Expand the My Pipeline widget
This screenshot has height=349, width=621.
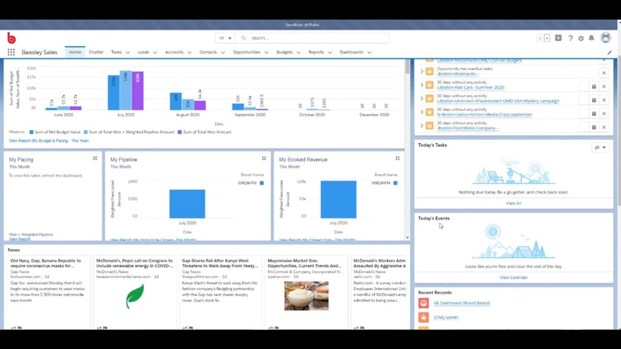[264, 159]
